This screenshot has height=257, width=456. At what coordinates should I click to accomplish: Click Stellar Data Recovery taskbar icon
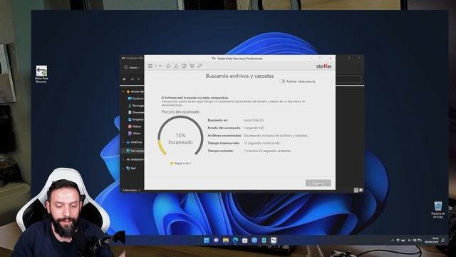274,240
